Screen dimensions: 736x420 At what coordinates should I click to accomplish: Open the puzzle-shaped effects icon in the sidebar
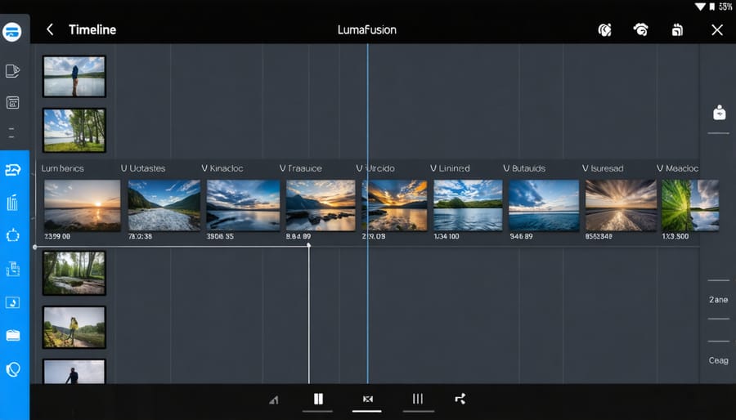12,235
